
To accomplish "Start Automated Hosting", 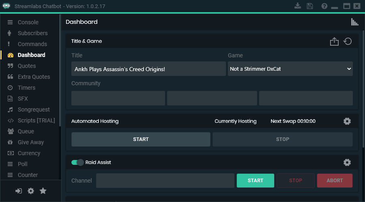I will click(141, 139).
